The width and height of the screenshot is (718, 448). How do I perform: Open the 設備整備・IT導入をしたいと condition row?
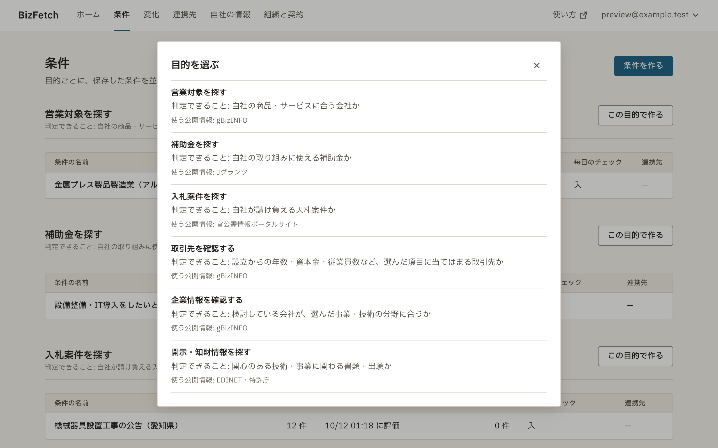(x=359, y=305)
